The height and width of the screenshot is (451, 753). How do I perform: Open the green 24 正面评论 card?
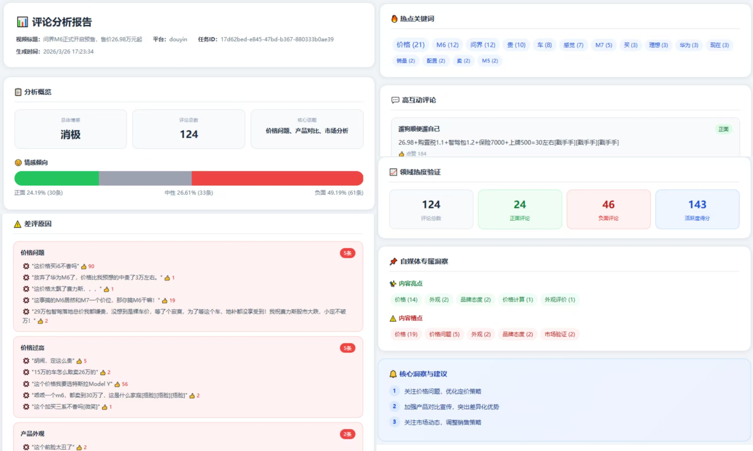coord(520,209)
